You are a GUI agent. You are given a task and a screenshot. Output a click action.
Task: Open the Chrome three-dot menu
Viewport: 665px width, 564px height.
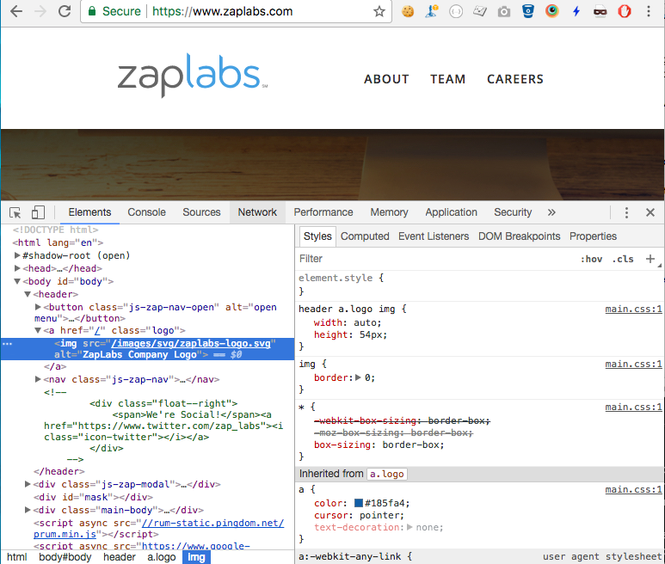(649, 11)
